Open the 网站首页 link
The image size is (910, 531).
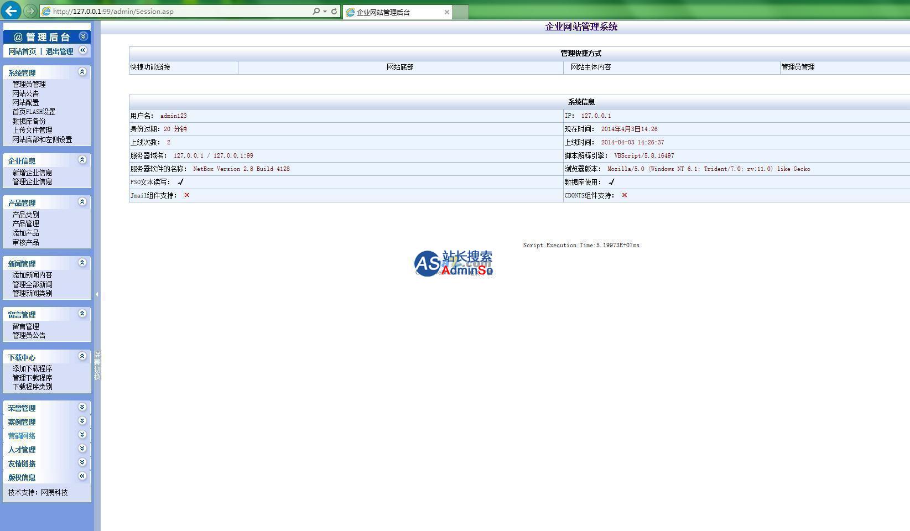click(22, 51)
